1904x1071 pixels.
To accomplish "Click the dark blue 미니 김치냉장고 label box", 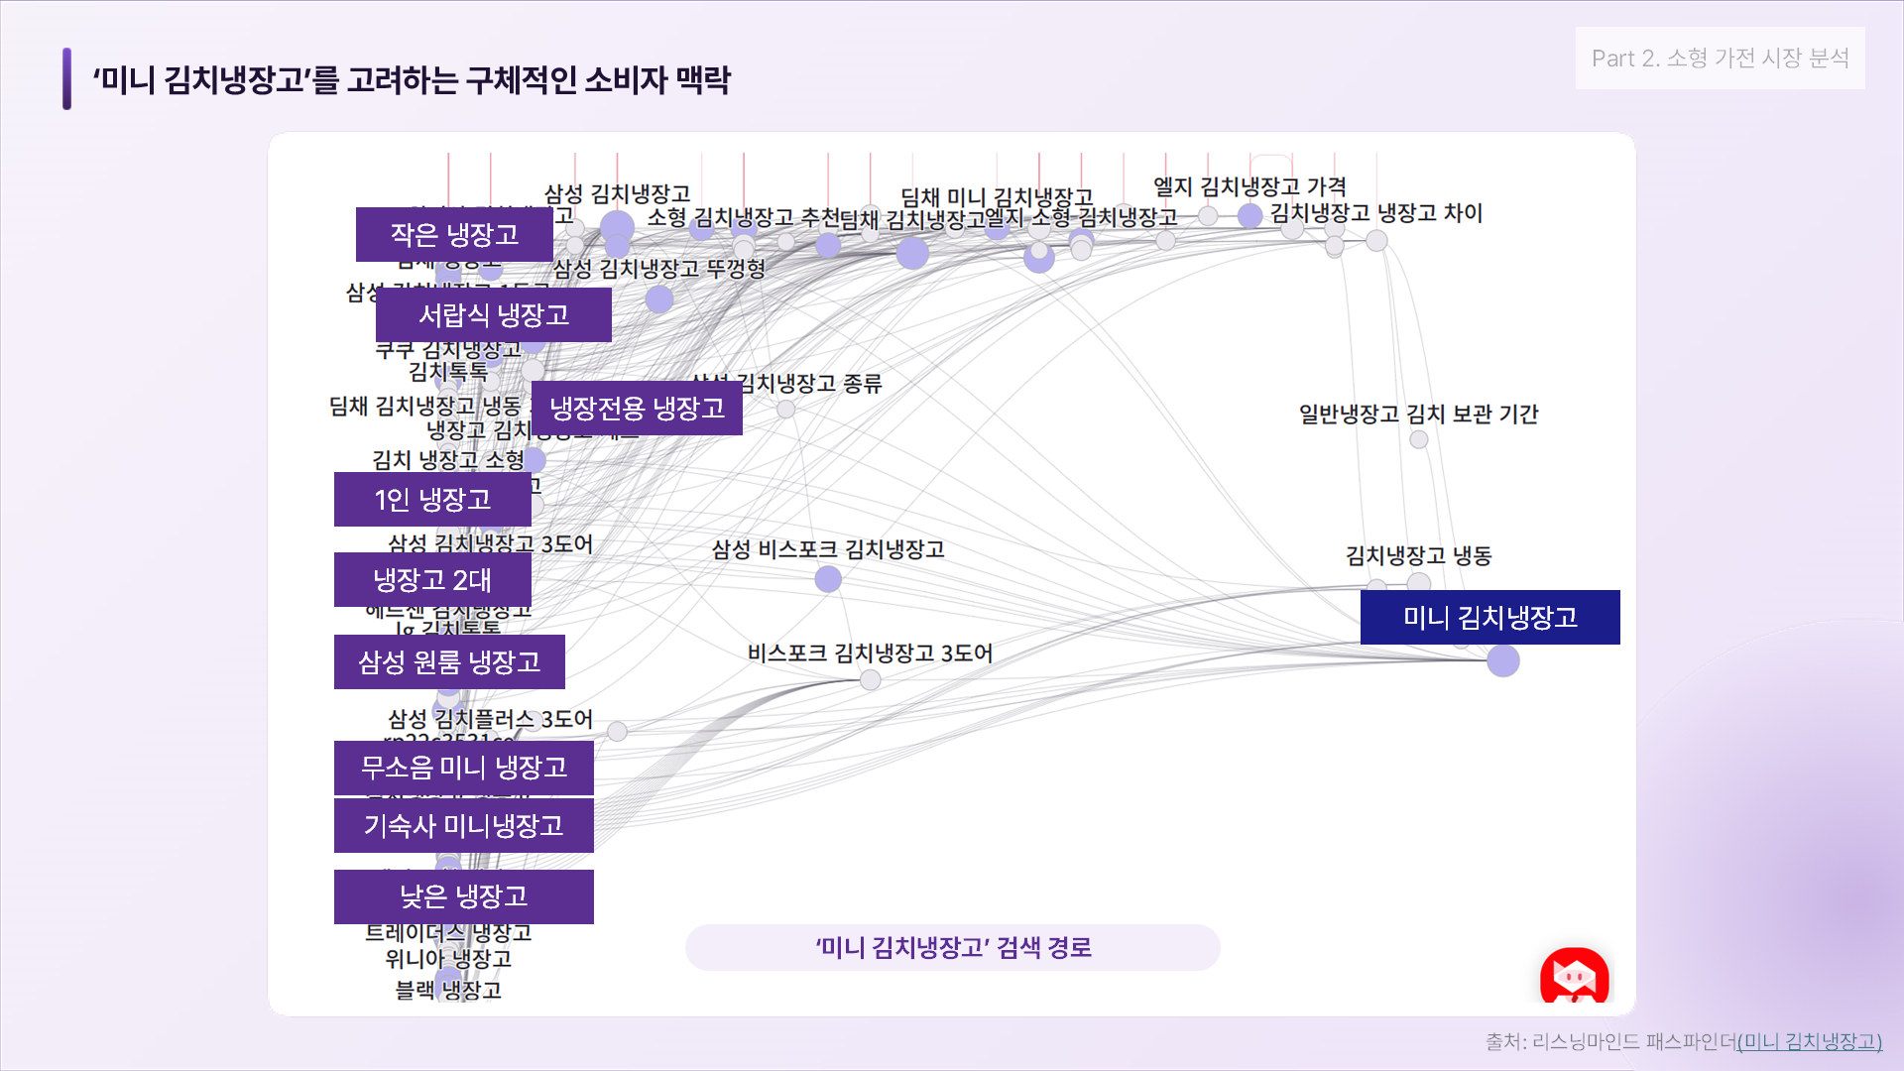I will pos(1490,617).
